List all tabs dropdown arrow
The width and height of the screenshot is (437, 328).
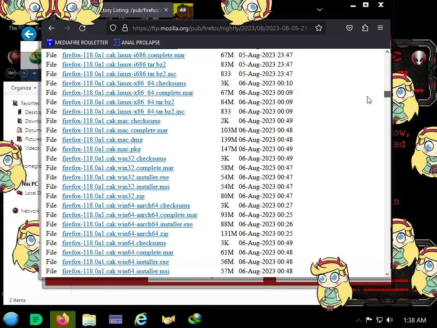click(x=320, y=10)
